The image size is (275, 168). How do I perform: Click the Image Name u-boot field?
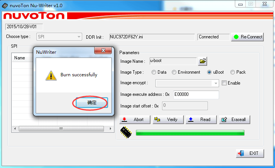[x=173, y=61]
